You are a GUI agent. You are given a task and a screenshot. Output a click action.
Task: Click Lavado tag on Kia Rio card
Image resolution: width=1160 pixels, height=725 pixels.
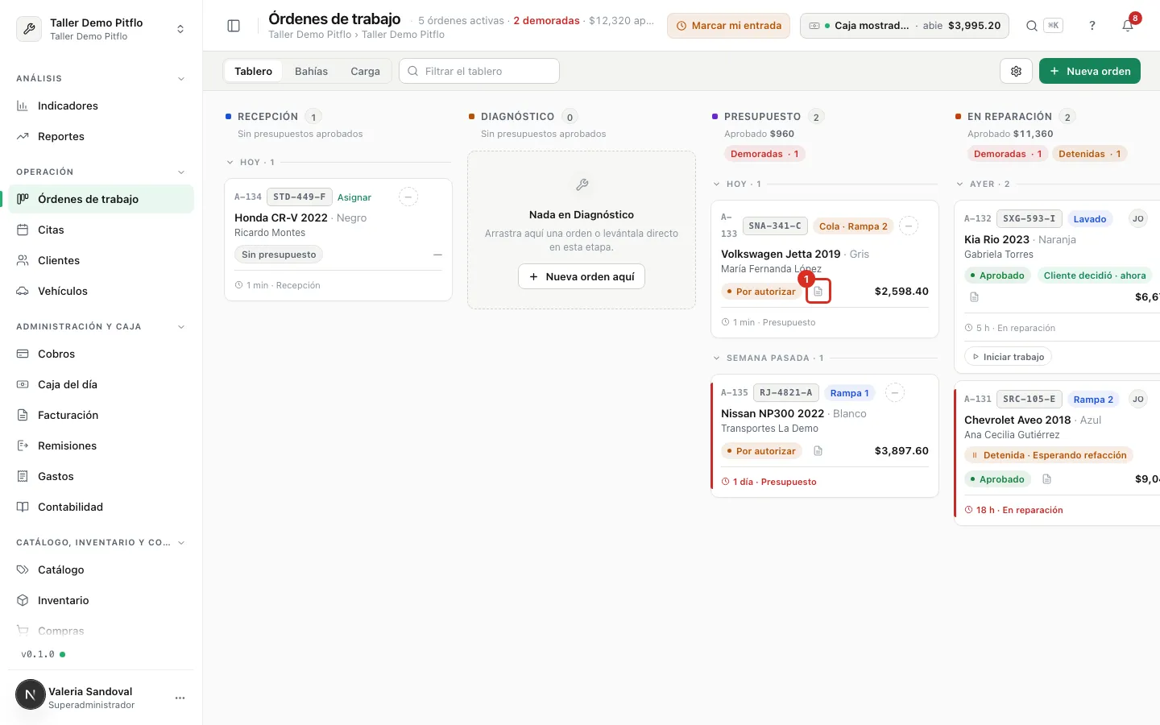pyautogui.click(x=1090, y=219)
